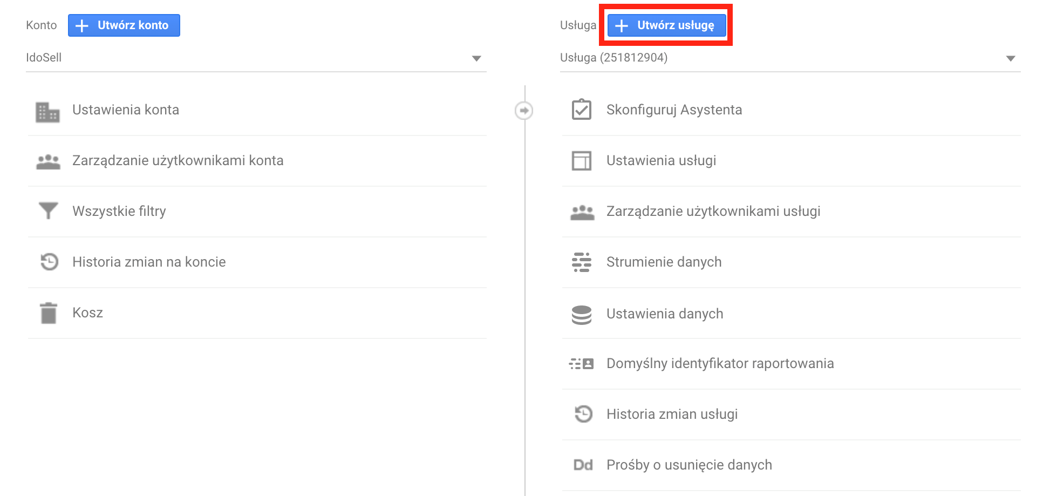Click the funnel icon for all filters
Viewport: 1043px width, 496px height.
48,210
